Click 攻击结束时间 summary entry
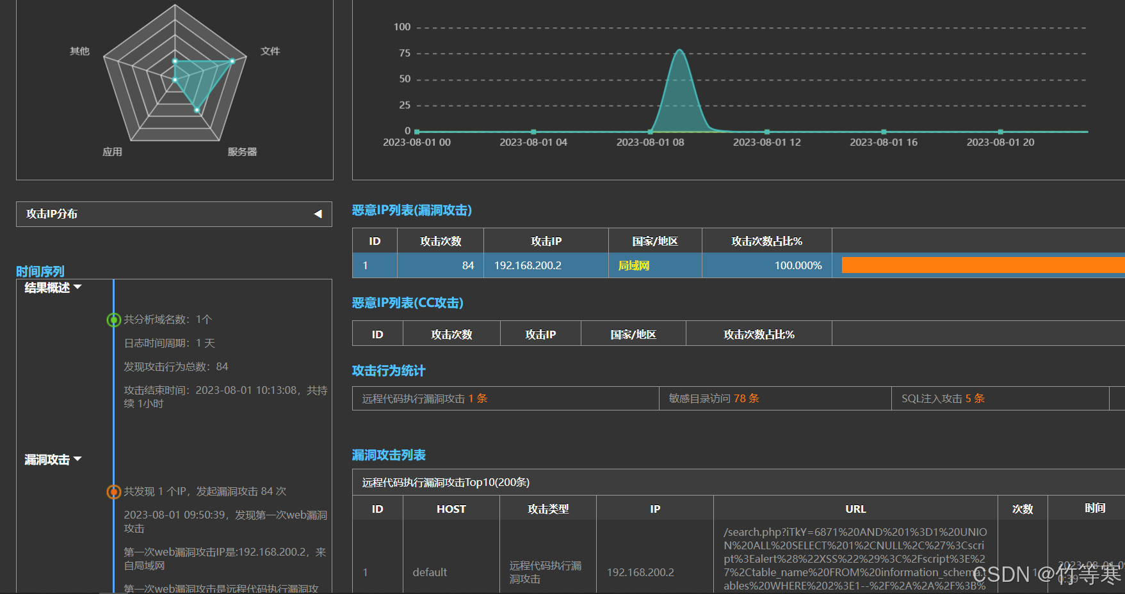 tap(225, 397)
